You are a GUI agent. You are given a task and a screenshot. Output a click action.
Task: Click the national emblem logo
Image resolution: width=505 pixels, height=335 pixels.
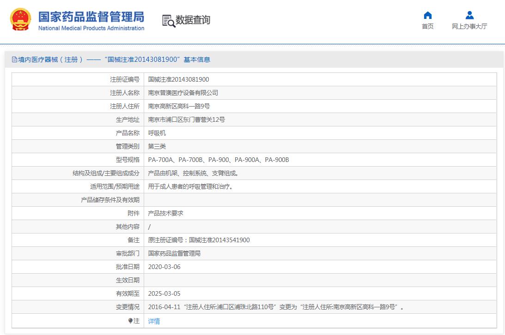(21, 20)
